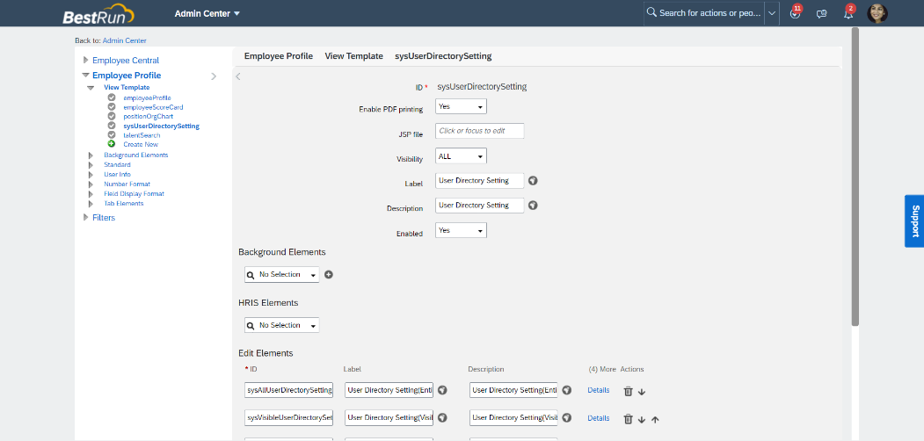This screenshot has height=441, width=924.
Task: Open Details for sysVisibleUserDirectorySet row
Action: coord(598,418)
